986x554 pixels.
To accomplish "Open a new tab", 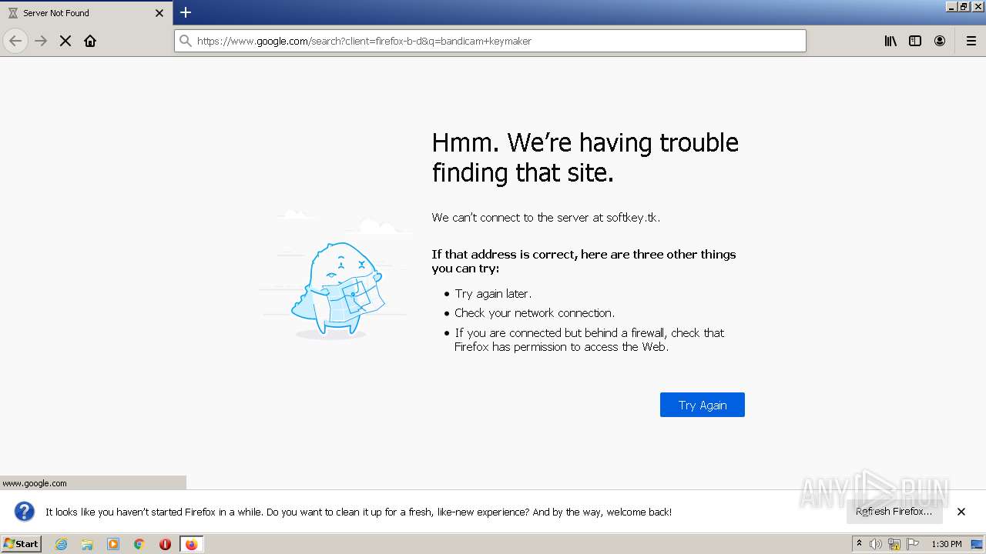I will pyautogui.click(x=186, y=12).
